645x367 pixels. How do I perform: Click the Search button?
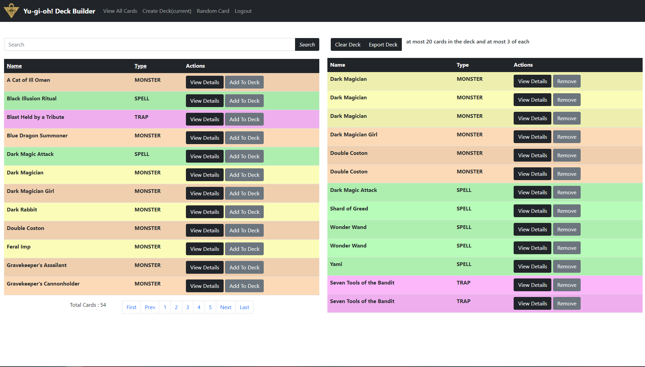307,44
